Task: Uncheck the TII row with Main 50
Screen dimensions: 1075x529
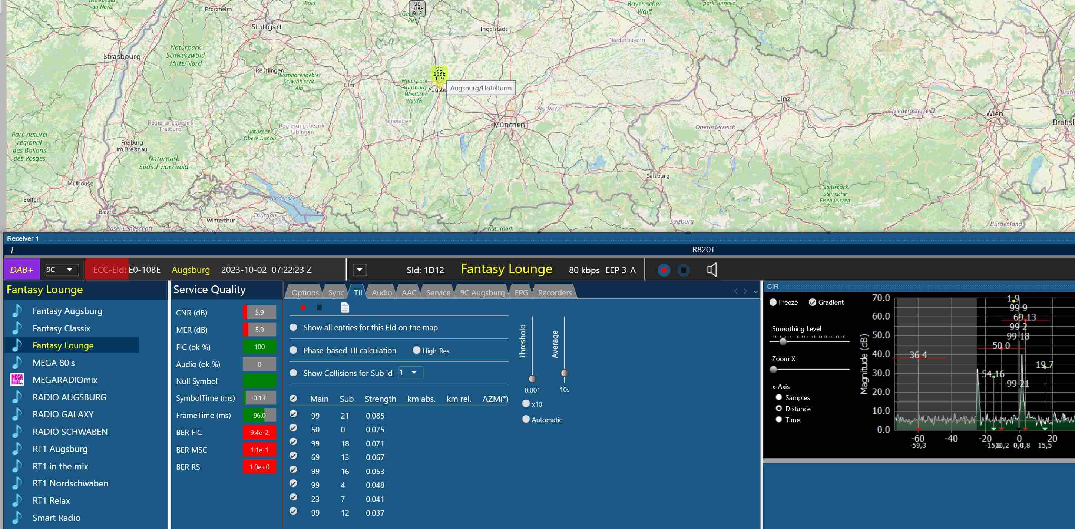Action: point(293,428)
